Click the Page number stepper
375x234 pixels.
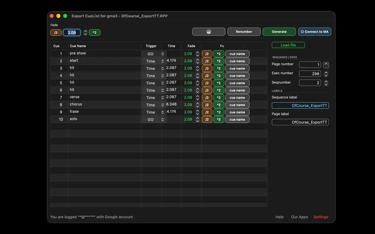pos(326,65)
